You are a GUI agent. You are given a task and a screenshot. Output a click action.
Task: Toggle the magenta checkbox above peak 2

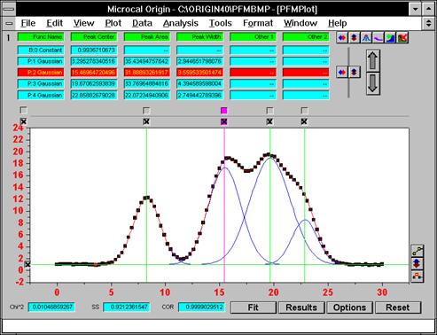[224, 111]
